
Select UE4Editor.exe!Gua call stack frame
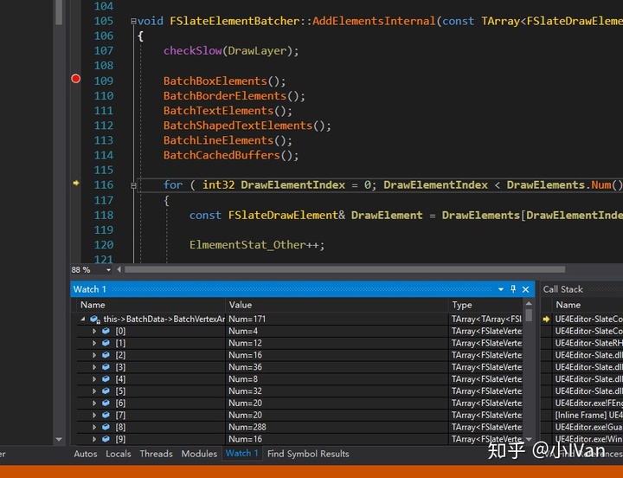[x=588, y=427]
